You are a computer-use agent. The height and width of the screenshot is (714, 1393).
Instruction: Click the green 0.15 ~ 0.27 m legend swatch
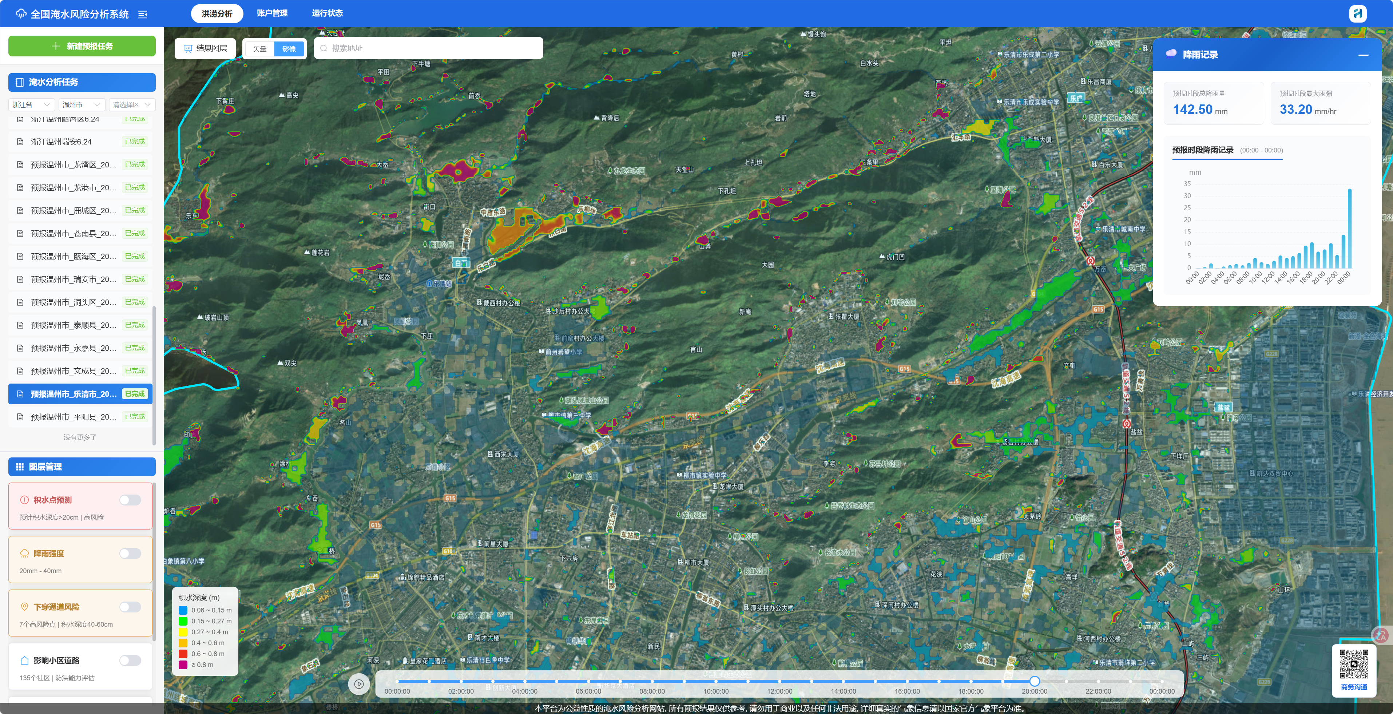pyautogui.click(x=183, y=621)
